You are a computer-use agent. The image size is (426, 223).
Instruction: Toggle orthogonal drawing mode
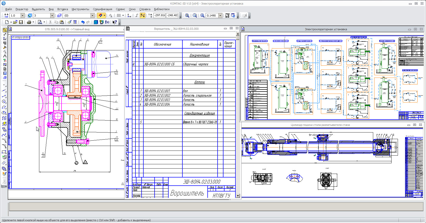[x=137, y=16]
